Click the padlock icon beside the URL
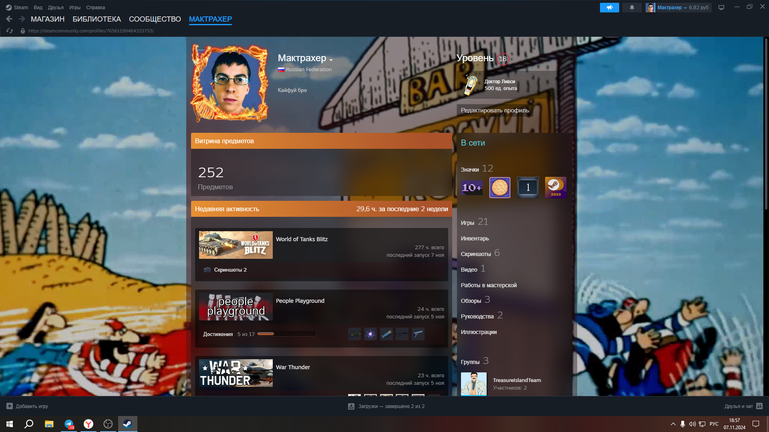This screenshot has height=432, width=769. tap(23, 31)
